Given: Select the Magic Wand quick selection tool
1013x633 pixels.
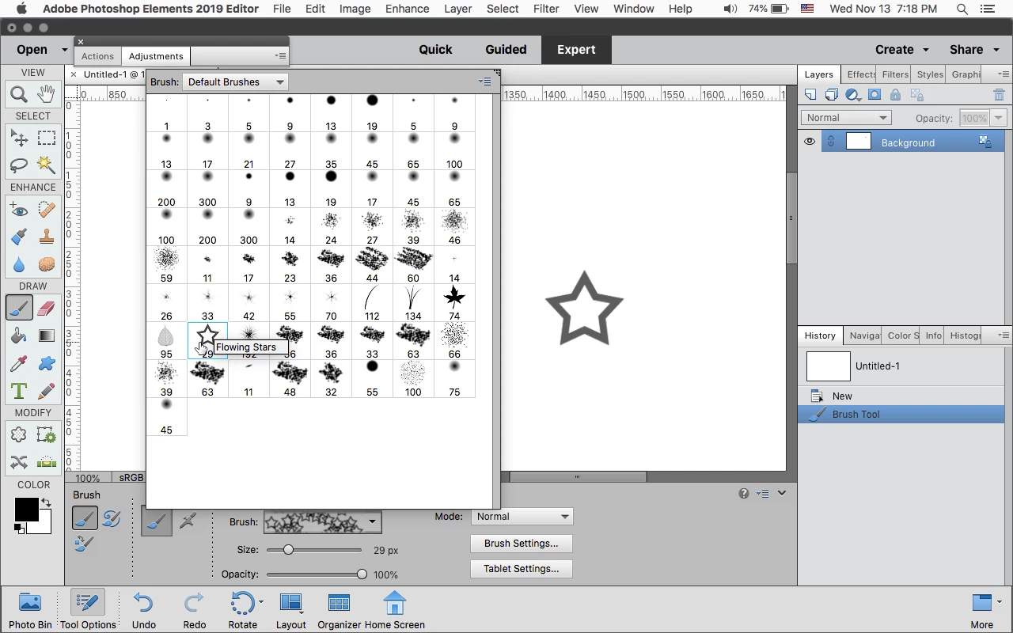Looking at the screenshot, I should pos(47,165).
